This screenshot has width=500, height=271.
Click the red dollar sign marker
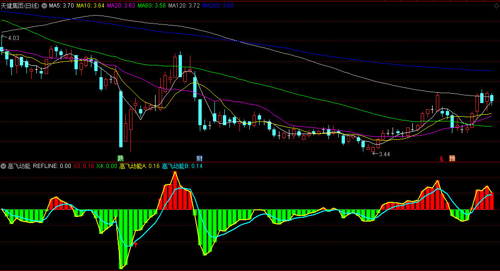442,159
